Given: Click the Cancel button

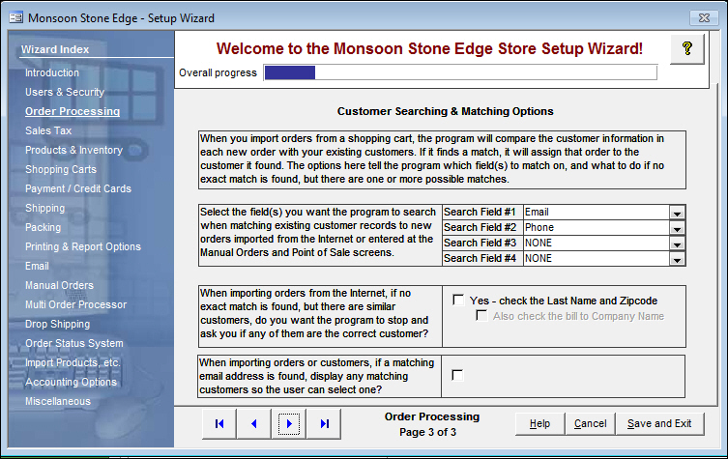Looking at the screenshot, I should (590, 423).
